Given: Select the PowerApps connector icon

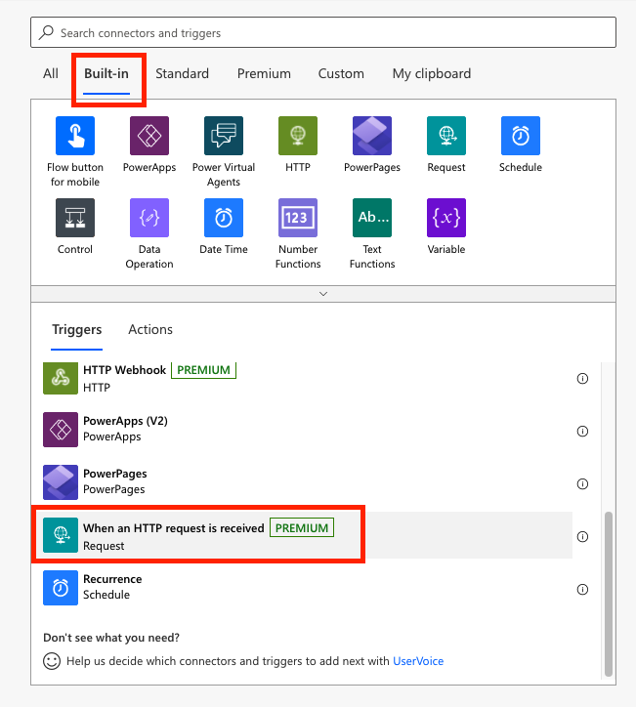Looking at the screenshot, I should click(149, 136).
